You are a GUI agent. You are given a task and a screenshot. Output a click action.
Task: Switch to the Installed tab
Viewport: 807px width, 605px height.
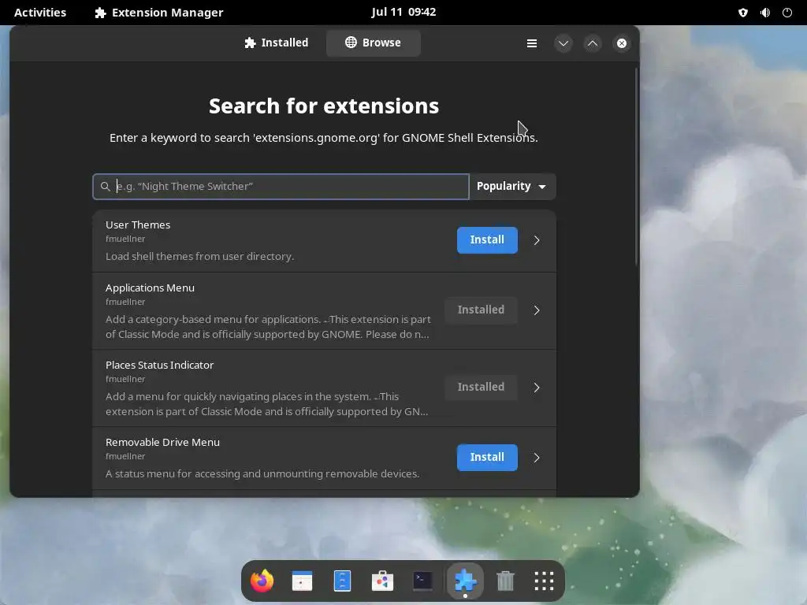[277, 43]
